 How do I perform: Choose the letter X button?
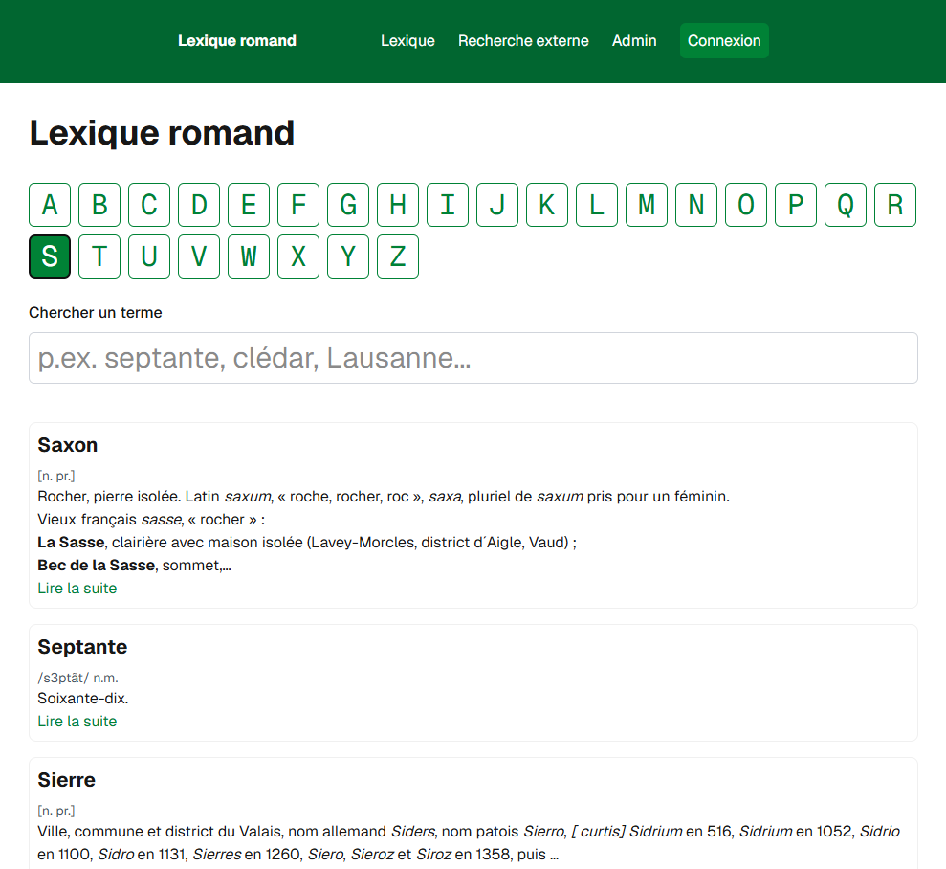[x=298, y=256]
